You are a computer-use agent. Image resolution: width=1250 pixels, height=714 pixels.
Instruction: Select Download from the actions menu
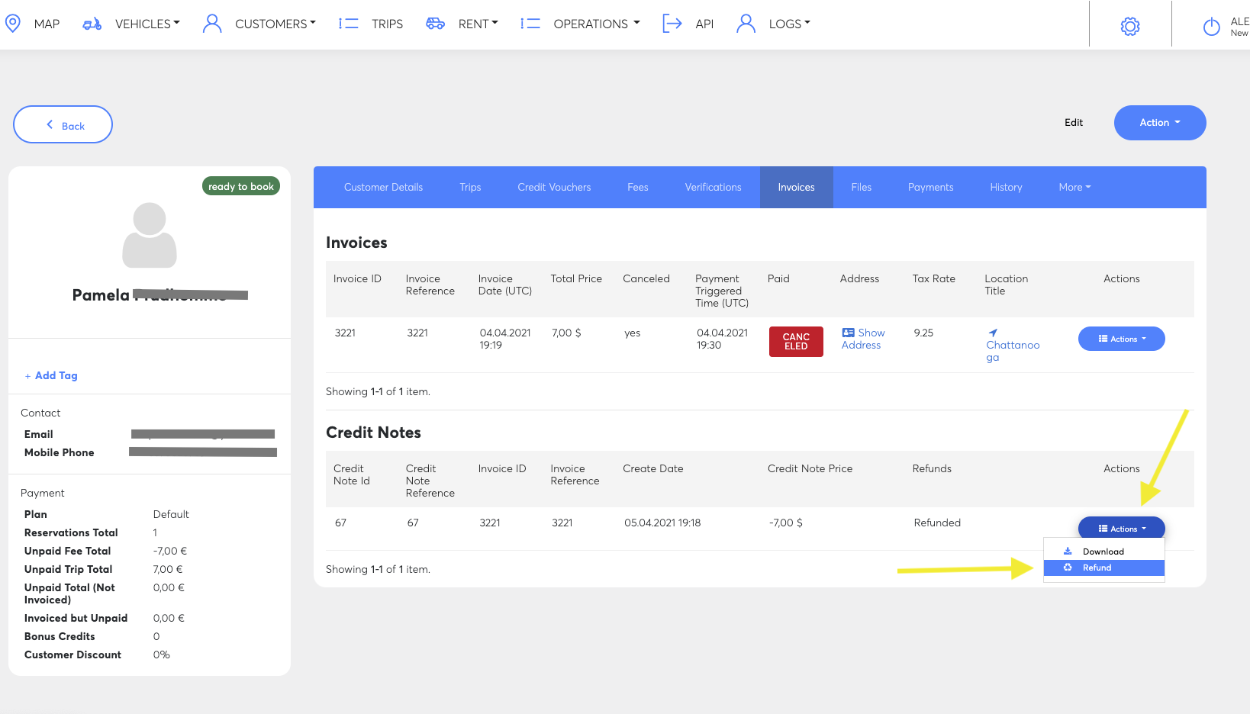pos(1103,552)
